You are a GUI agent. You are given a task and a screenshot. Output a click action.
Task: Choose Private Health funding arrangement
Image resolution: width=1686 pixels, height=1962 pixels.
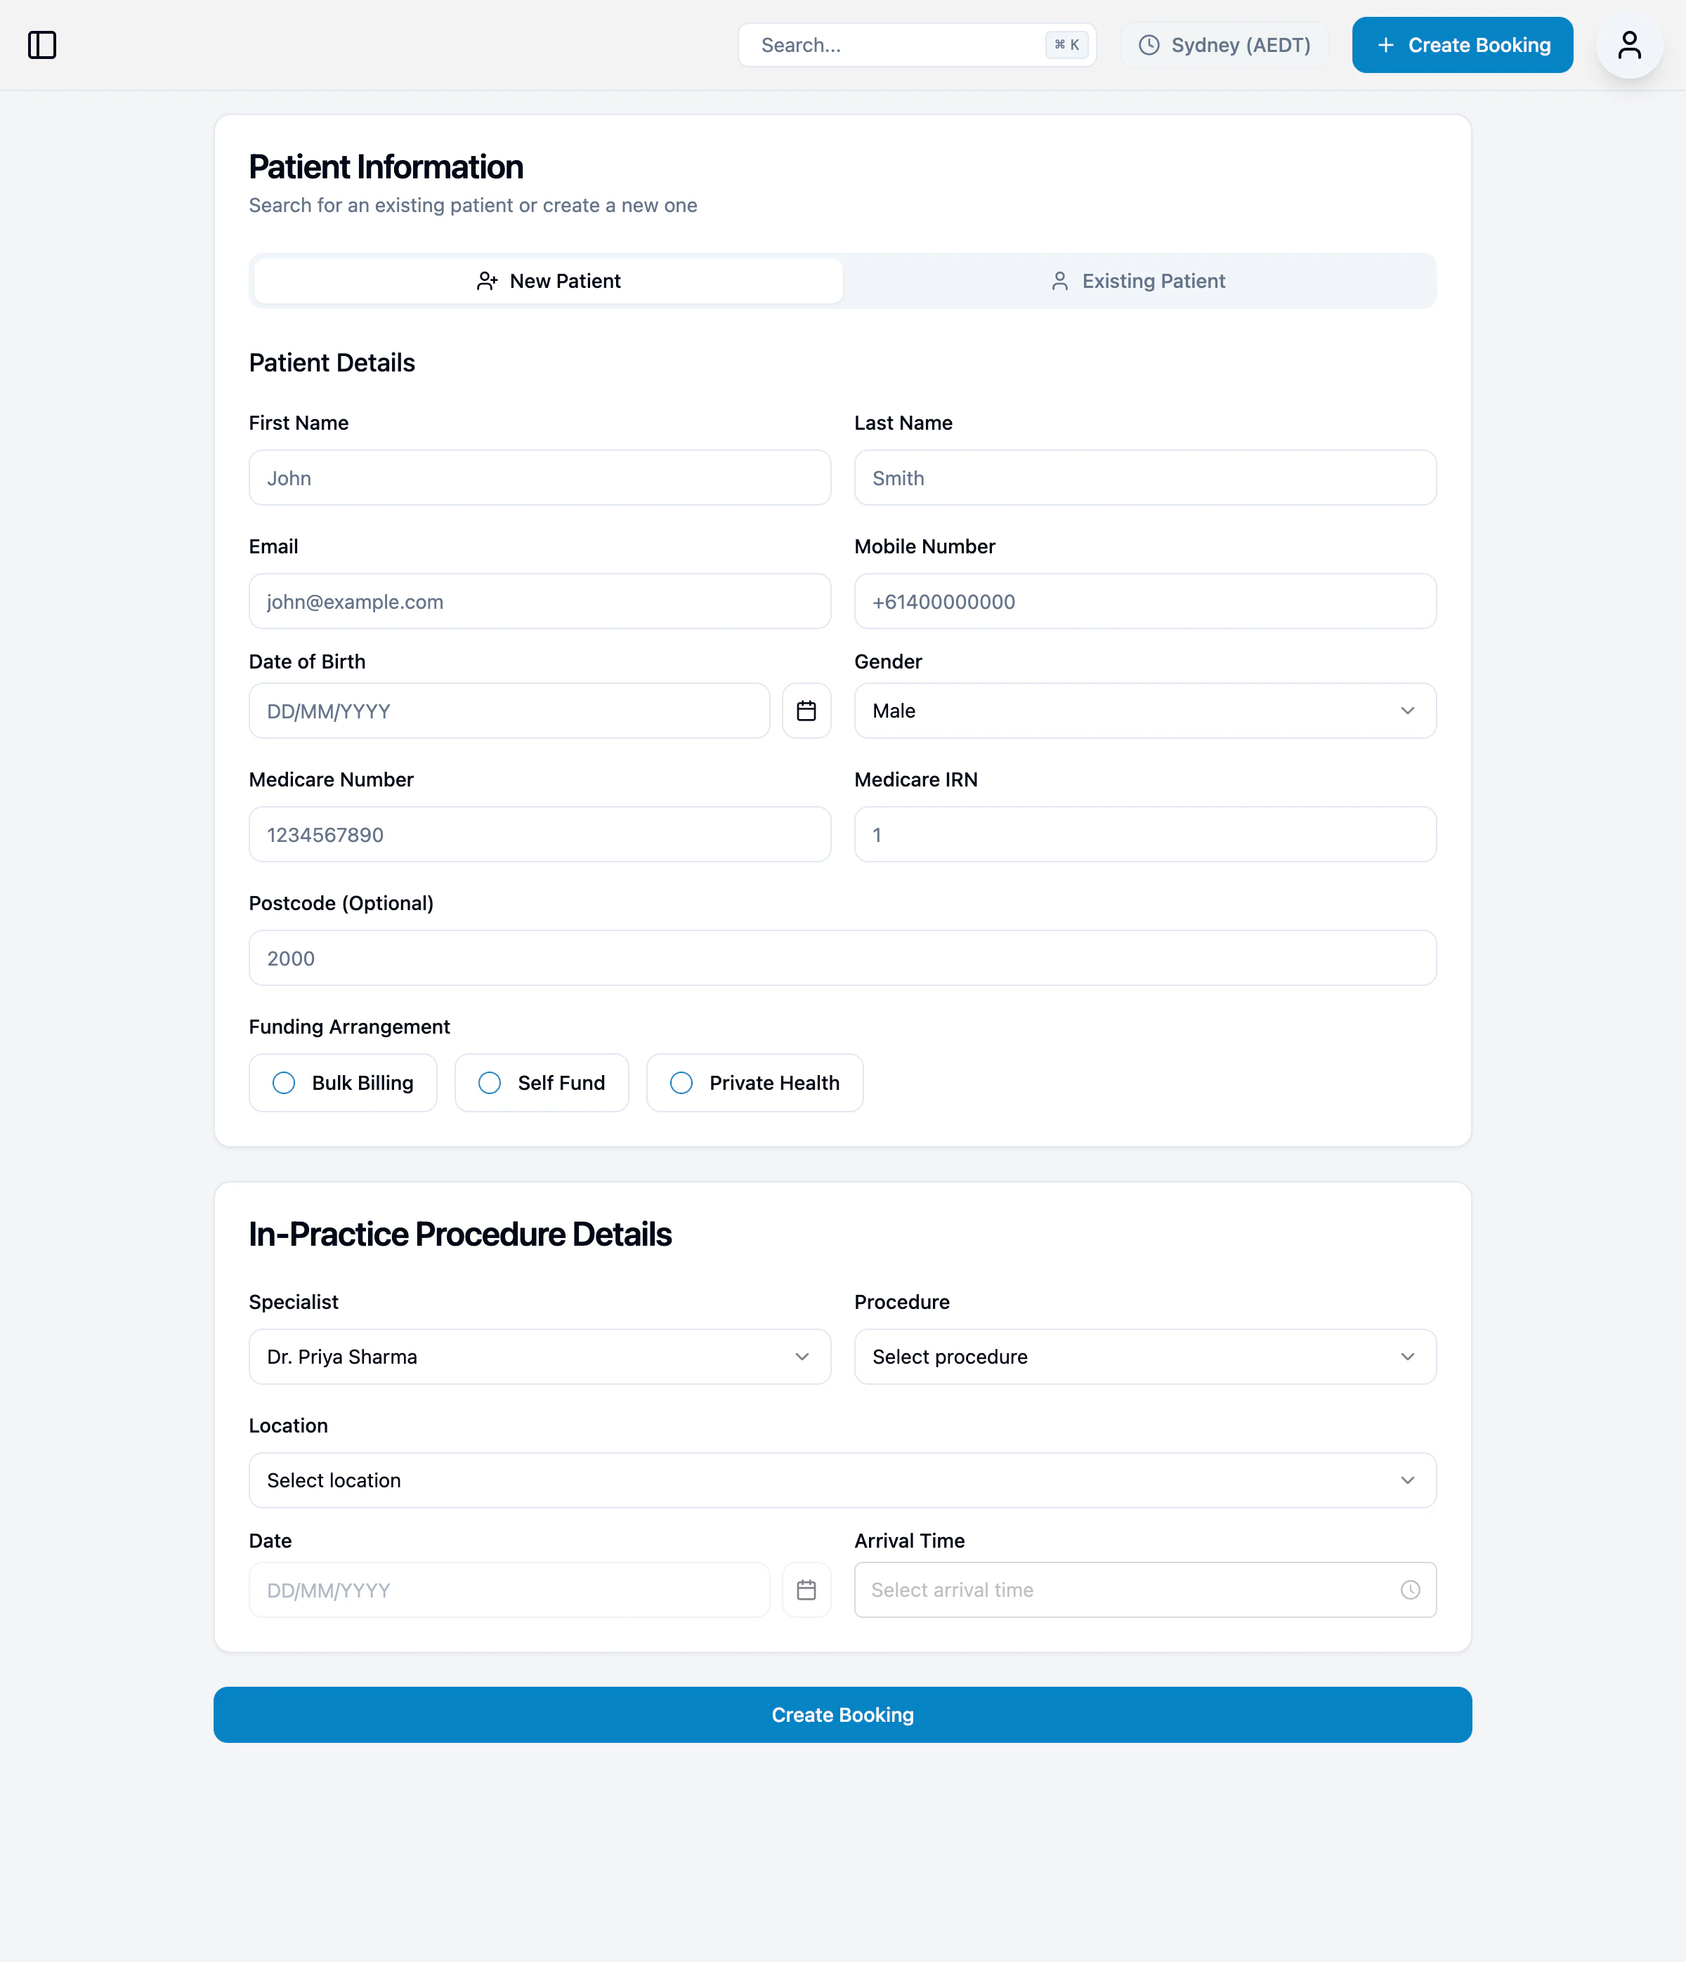tap(754, 1082)
